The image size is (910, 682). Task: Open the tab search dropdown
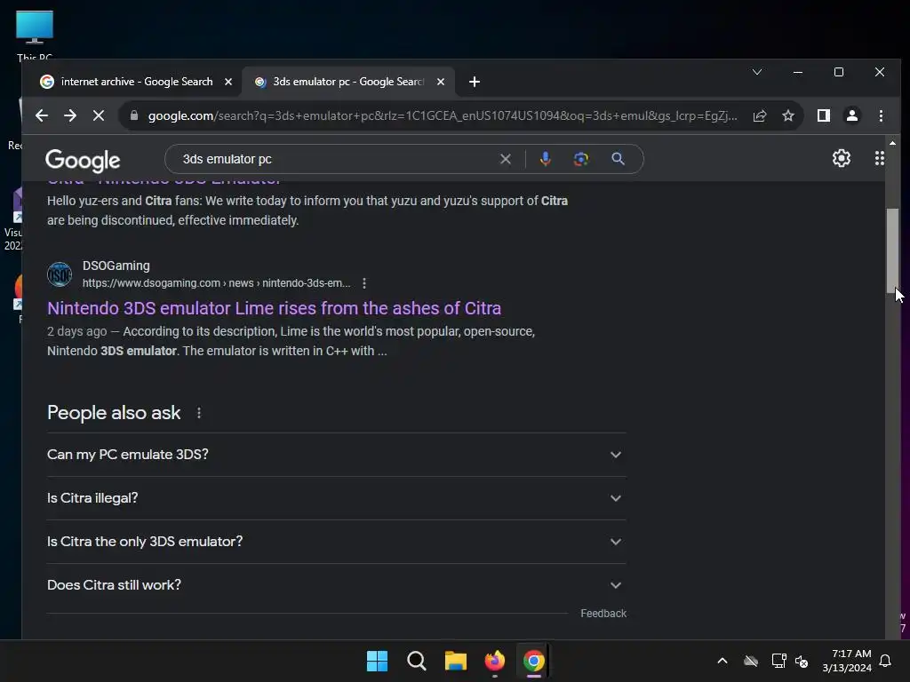click(x=757, y=72)
